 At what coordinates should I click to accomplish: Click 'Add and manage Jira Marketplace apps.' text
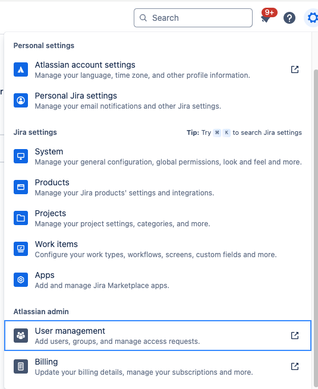(x=102, y=286)
